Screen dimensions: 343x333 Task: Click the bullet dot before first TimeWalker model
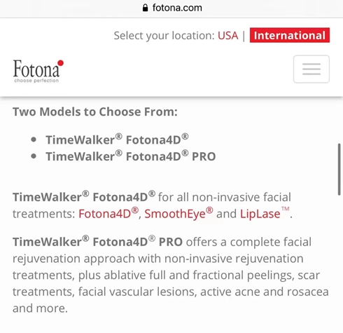coord(34,140)
